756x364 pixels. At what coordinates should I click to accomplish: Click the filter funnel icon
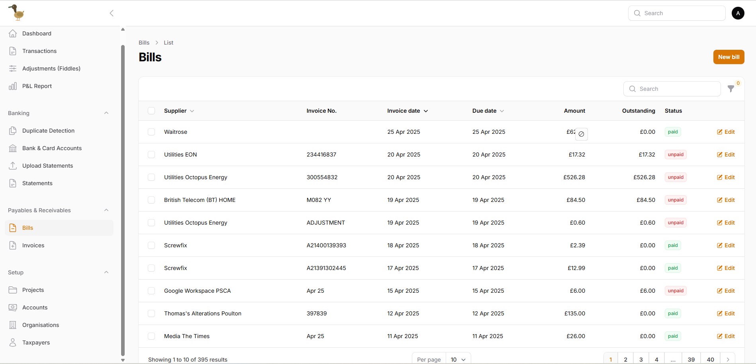tap(731, 89)
